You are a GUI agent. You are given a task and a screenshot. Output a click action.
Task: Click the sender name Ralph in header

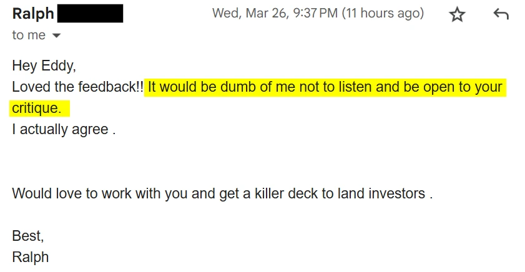point(33,14)
